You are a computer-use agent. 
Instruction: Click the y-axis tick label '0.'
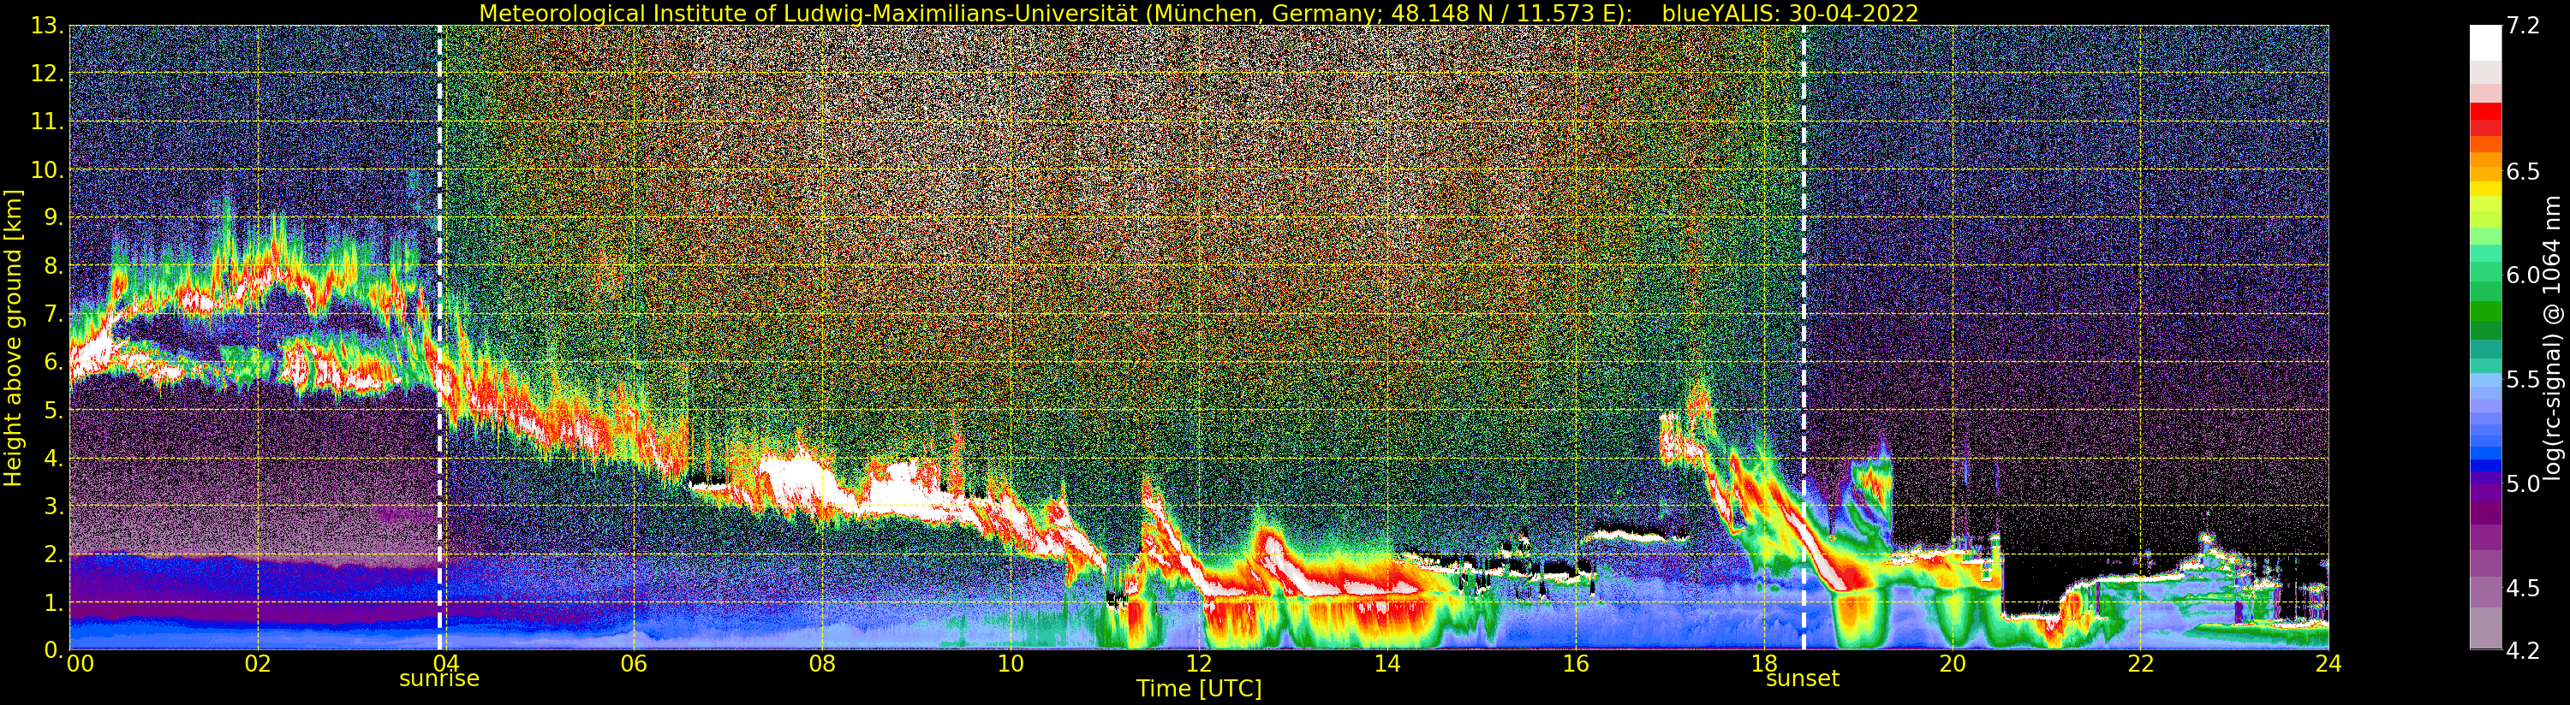[54, 650]
